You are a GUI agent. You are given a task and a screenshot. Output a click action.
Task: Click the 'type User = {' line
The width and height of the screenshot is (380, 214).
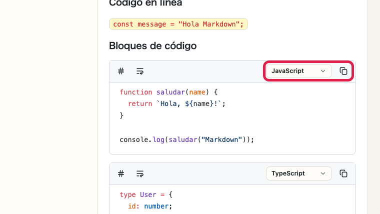[146, 195]
